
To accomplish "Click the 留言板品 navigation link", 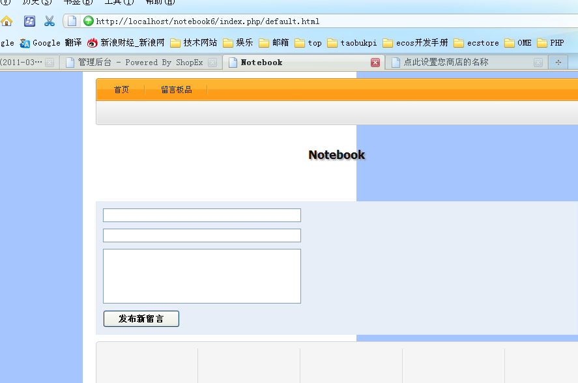I will (176, 90).
